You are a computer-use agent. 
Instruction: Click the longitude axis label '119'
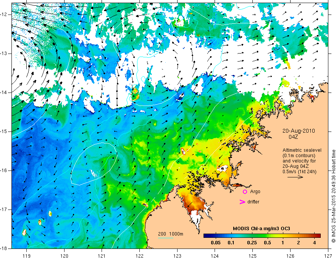pyautogui.click(x=27, y=256)
